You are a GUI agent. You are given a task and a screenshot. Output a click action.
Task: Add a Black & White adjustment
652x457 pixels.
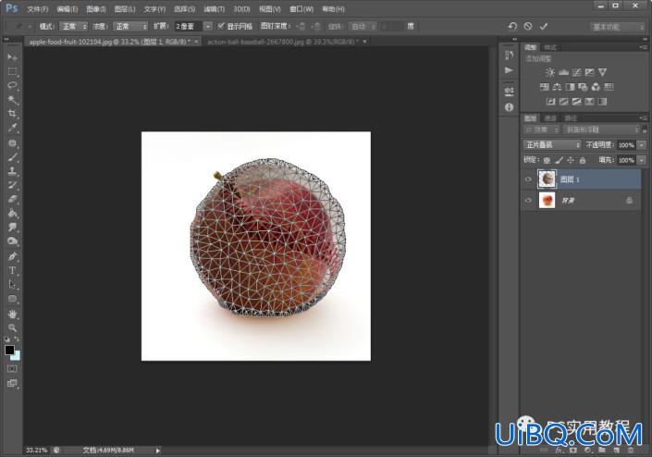(570, 87)
